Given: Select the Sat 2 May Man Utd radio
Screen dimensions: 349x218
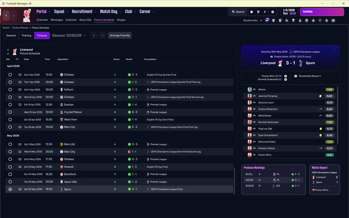Looking at the screenshot, I should pyautogui.click(x=10, y=144).
